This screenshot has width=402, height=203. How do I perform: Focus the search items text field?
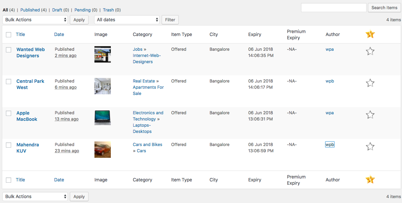(x=333, y=8)
